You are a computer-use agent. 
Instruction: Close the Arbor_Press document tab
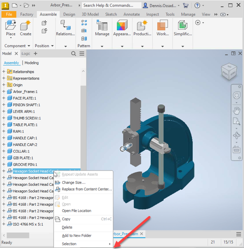tap(142, 234)
